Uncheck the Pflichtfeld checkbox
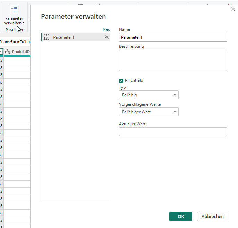 click(121, 80)
